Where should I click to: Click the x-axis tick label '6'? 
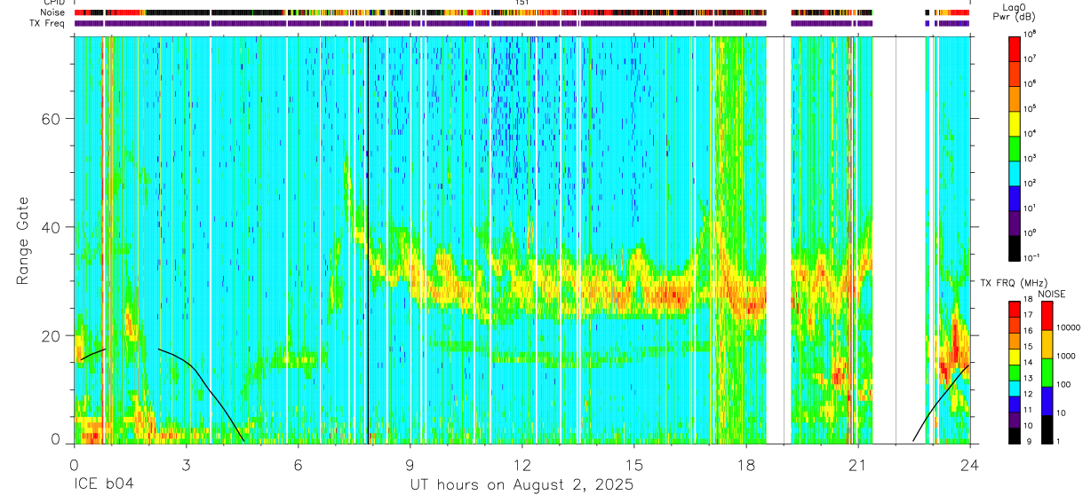coord(298,464)
